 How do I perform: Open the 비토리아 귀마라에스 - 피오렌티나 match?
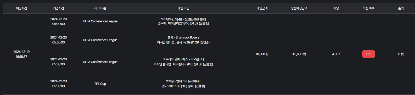pos(183,59)
